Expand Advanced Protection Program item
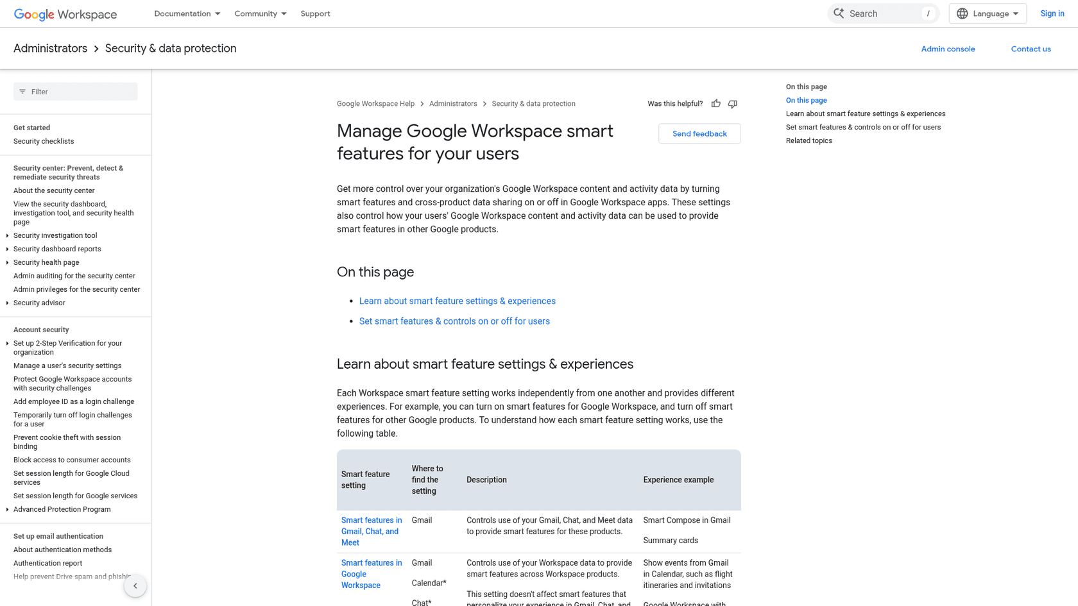The width and height of the screenshot is (1078, 606). click(7, 509)
